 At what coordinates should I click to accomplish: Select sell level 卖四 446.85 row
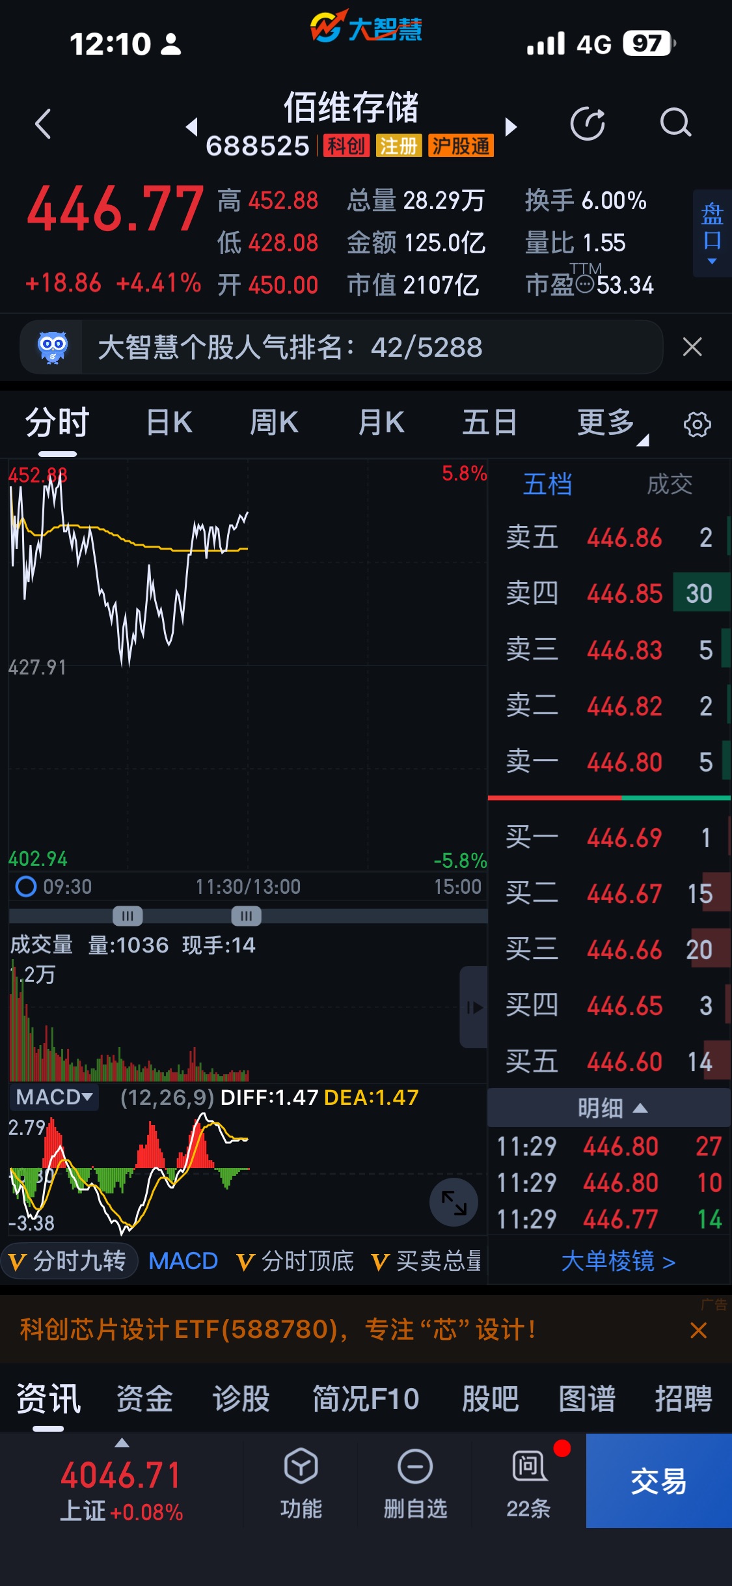[x=610, y=593]
